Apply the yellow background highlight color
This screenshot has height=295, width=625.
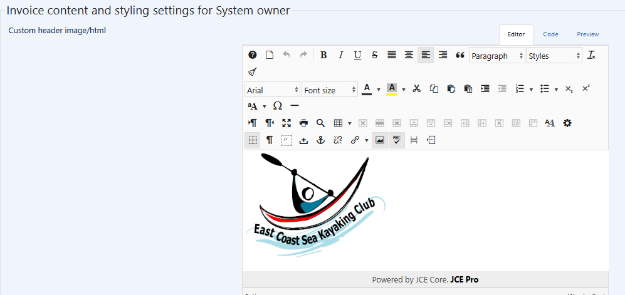(x=392, y=89)
